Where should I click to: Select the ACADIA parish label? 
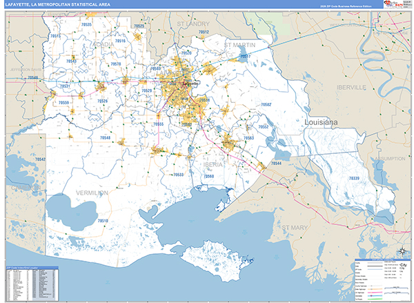pyautogui.click(x=102, y=43)
